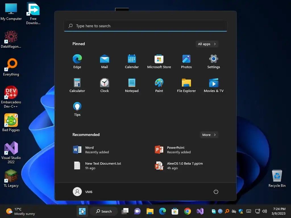Open the Mail app

coord(105,62)
